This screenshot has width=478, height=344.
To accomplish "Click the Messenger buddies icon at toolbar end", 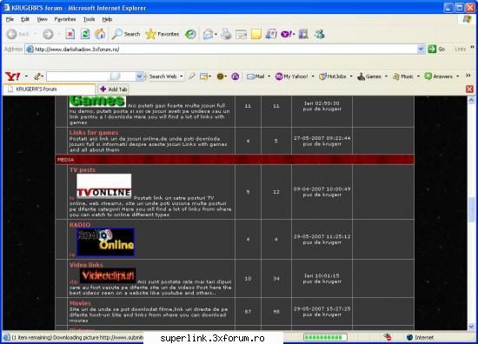I will pyautogui.click(x=319, y=34).
